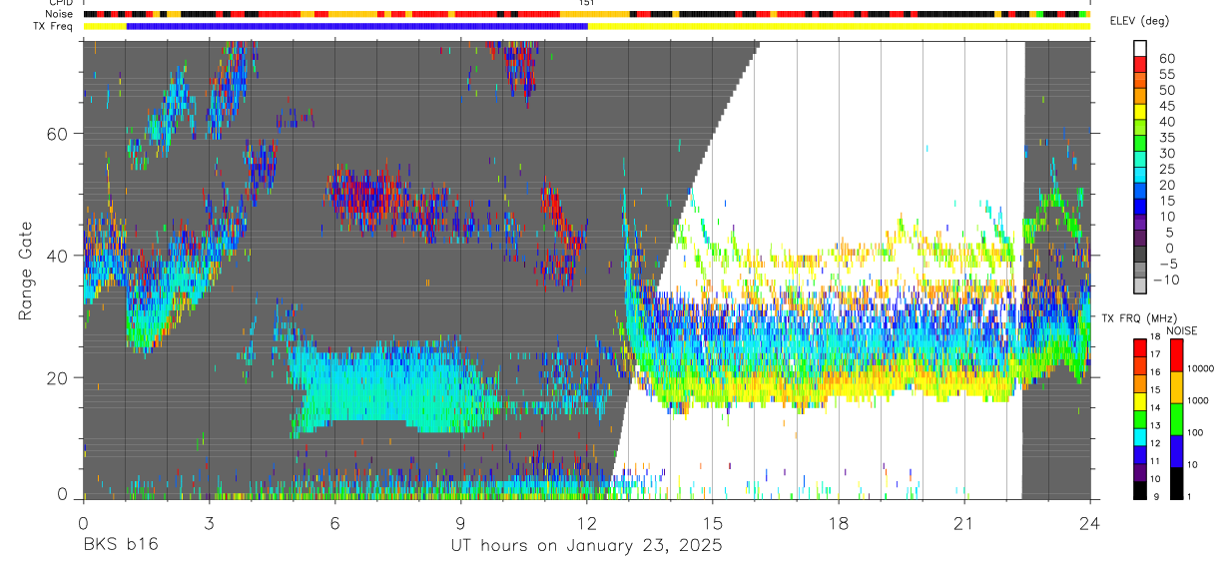Click the blue segment of the TX Freq bar
This screenshot has height=566, width=1226.
(x=357, y=26)
